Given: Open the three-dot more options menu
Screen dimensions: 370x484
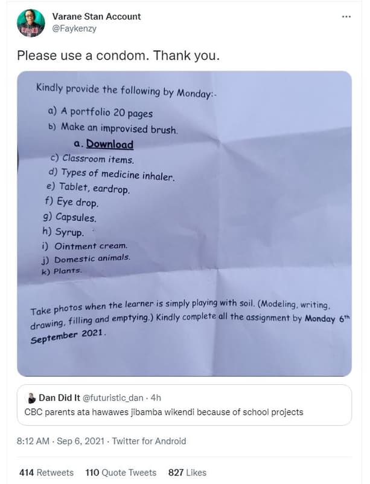Looking at the screenshot, I should (346, 16).
